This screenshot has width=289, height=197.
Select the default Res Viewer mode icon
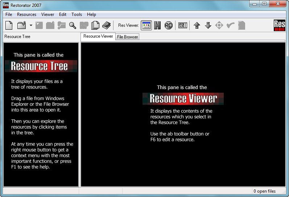[146, 25]
